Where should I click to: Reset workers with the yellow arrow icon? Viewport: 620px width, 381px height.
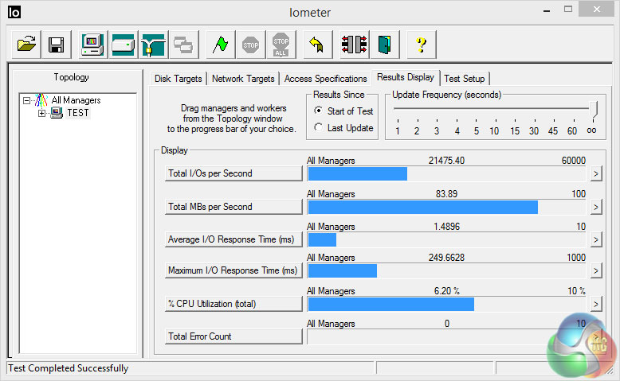point(317,45)
